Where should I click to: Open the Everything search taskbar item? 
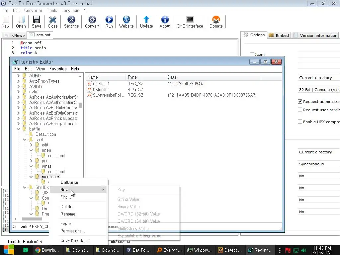click(x=169, y=250)
